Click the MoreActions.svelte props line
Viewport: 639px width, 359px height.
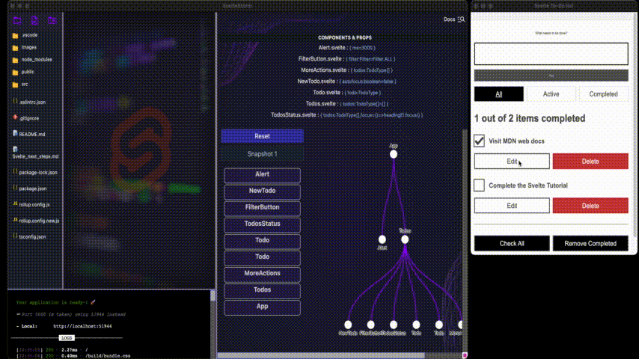pyautogui.click(x=346, y=70)
